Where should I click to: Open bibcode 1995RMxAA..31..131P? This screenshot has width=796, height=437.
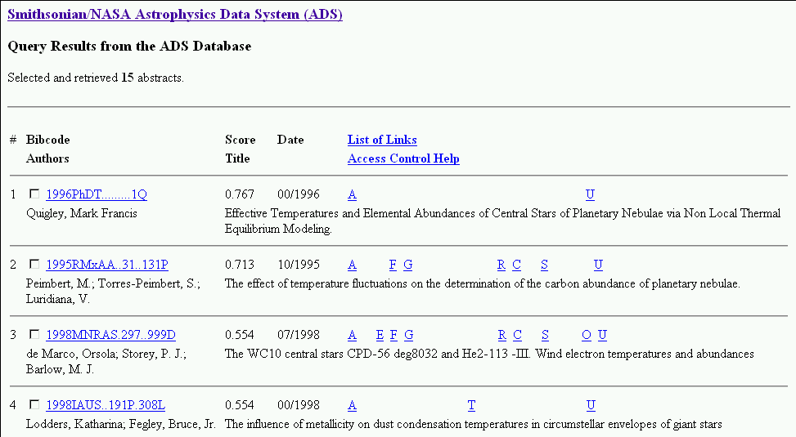[x=106, y=265]
